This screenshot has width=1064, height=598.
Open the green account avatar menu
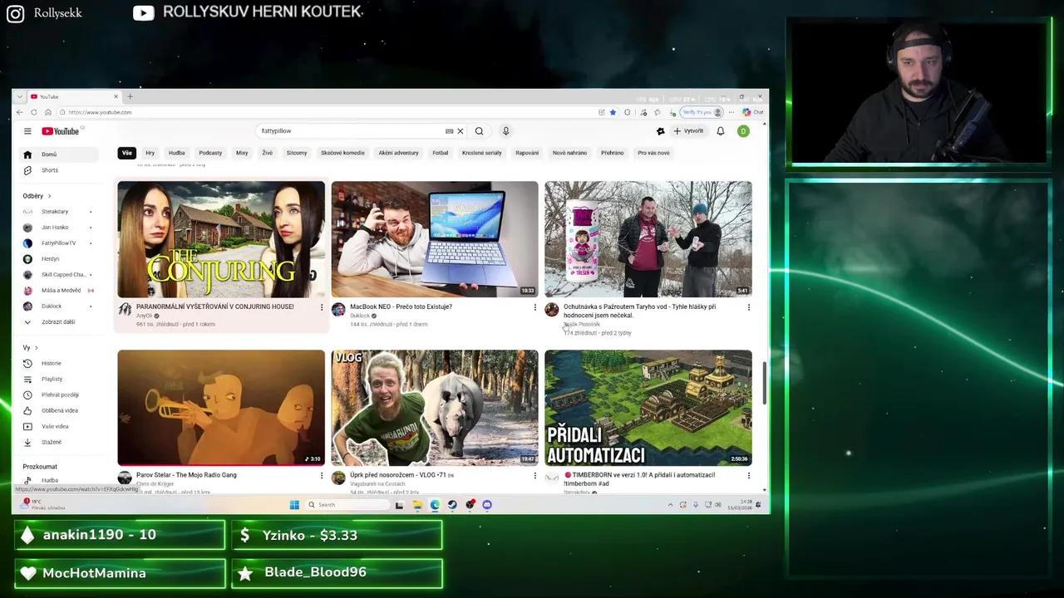click(x=743, y=131)
